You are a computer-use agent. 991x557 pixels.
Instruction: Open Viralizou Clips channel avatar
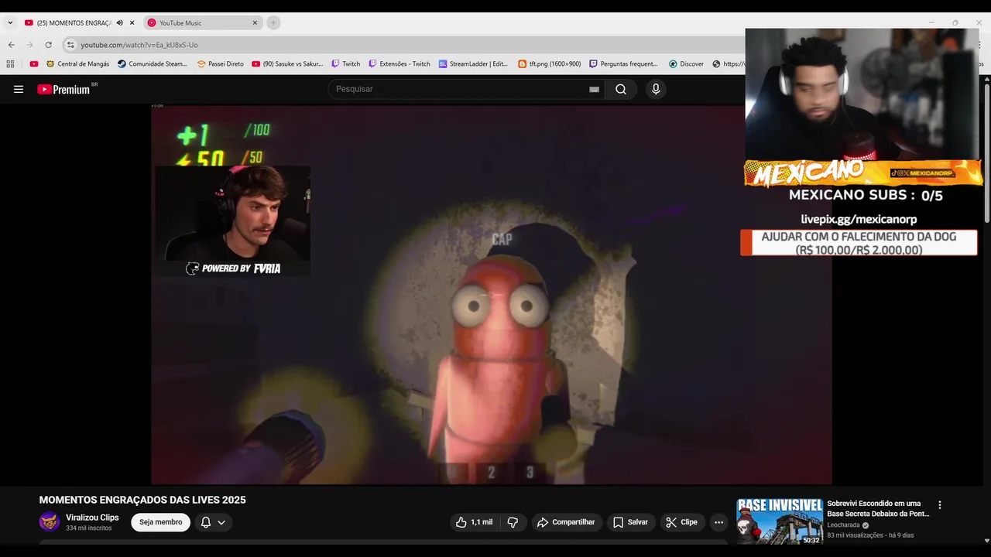point(50,521)
